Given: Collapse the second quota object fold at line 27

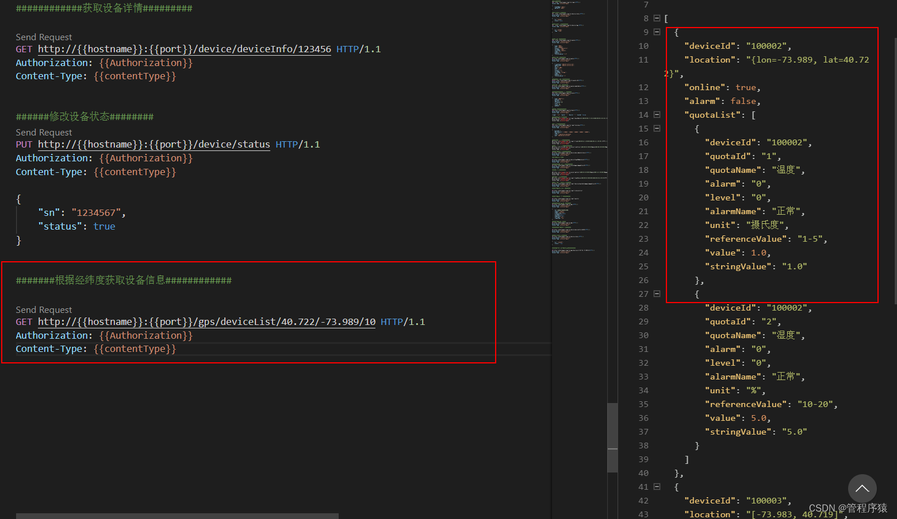Looking at the screenshot, I should click(657, 294).
